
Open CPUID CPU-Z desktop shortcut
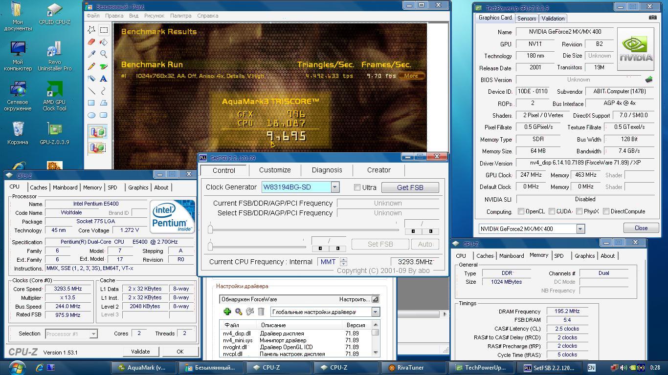(x=54, y=14)
